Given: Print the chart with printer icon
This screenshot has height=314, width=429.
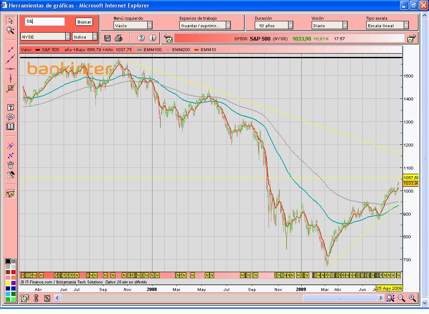Looking at the screenshot, I should (119, 38).
